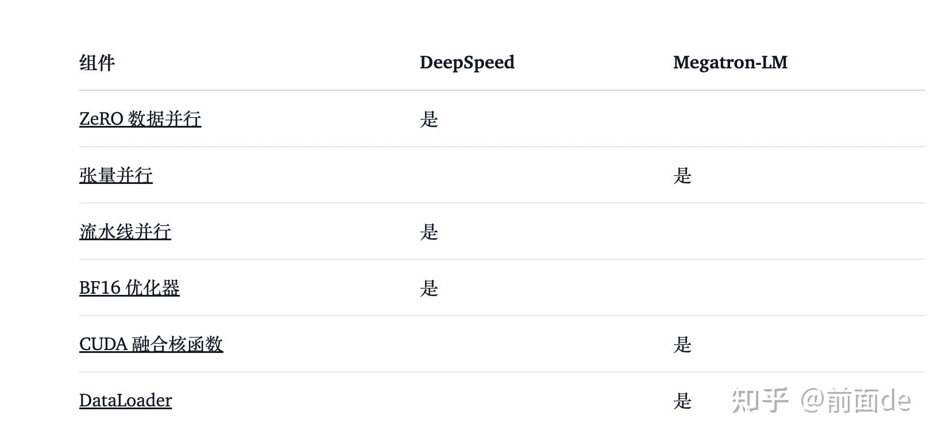Follow the 流水线并行 link
Screen dimensions: 934x438
click(x=125, y=232)
